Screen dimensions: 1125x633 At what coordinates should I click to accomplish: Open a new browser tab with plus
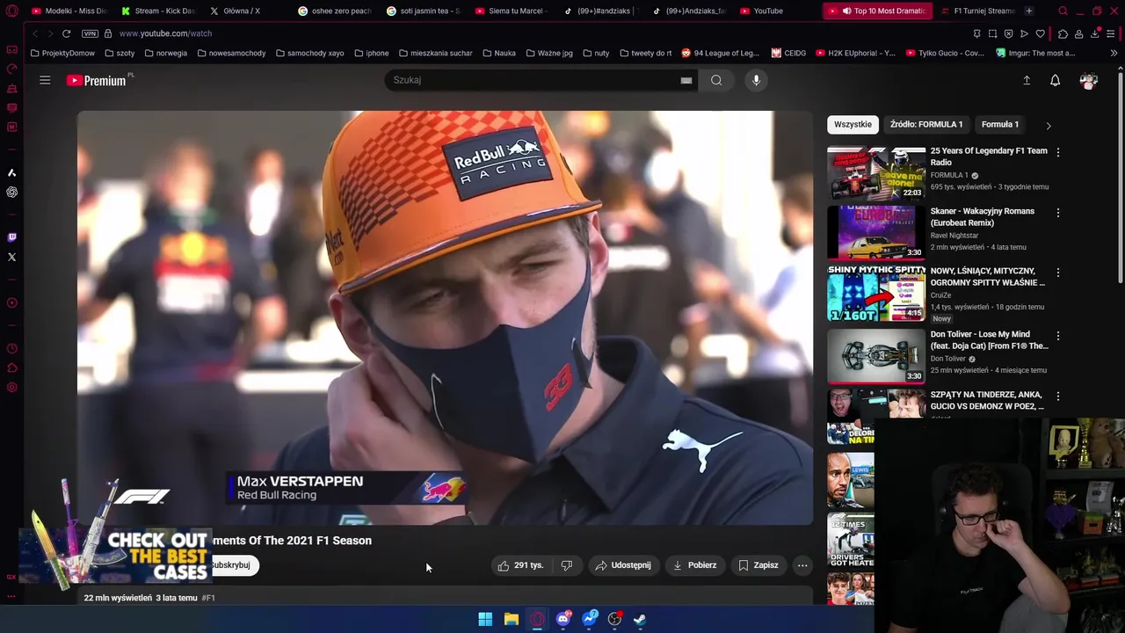1029,11
